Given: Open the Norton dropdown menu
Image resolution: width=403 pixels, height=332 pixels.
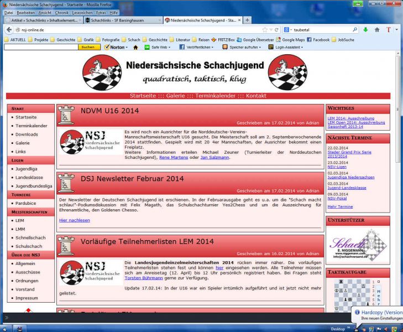Looking at the screenshot, I should pyautogui.click(x=116, y=48).
